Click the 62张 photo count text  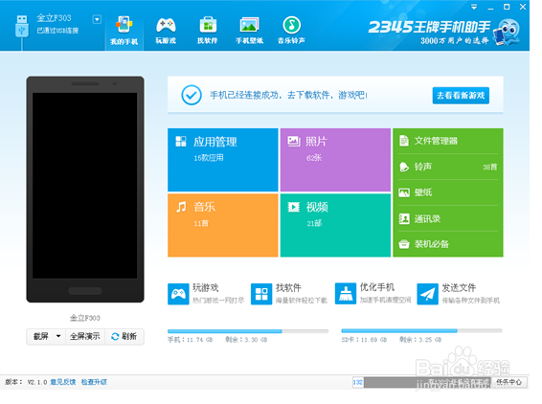click(x=314, y=158)
